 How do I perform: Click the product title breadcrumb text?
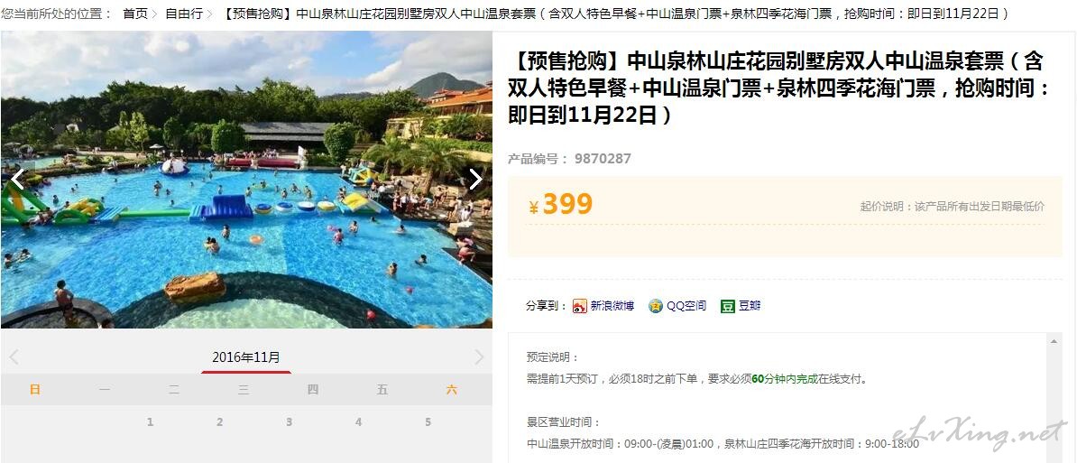point(616,14)
